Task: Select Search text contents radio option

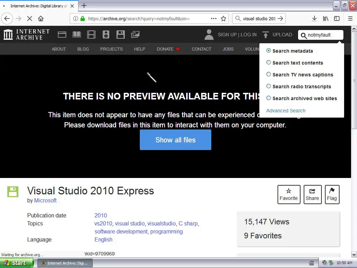Action: point(269,62)
